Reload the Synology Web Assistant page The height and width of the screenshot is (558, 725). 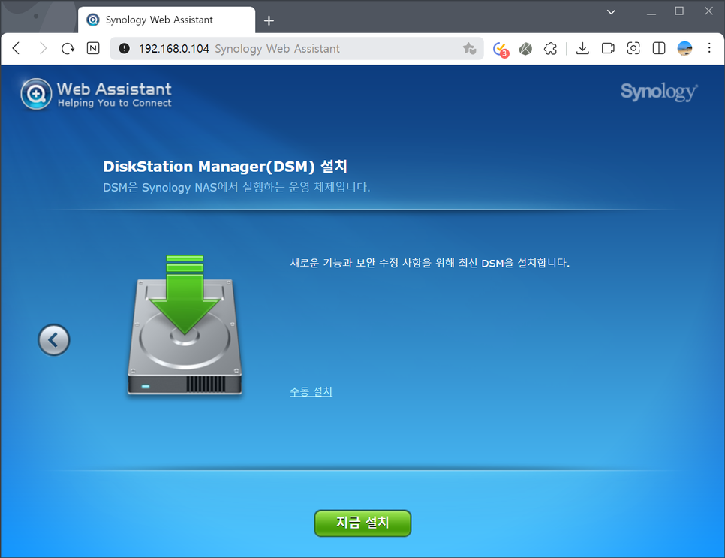68,48
